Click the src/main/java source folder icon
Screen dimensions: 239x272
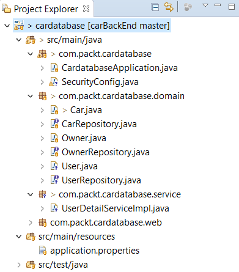pyautogui.click(x=31, y=40)
